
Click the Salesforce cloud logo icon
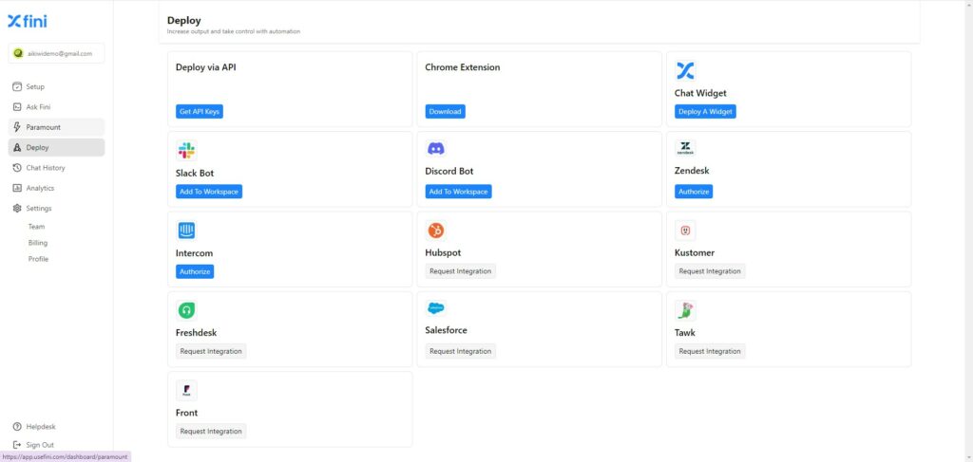click(x=435, y=308)
